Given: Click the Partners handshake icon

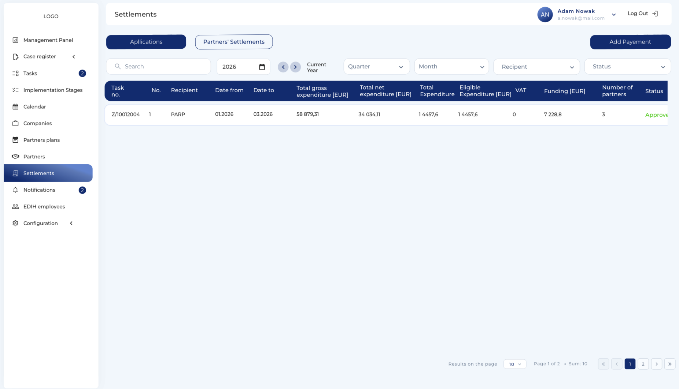Looking at the screenshot, I should [x=15, y=157].
